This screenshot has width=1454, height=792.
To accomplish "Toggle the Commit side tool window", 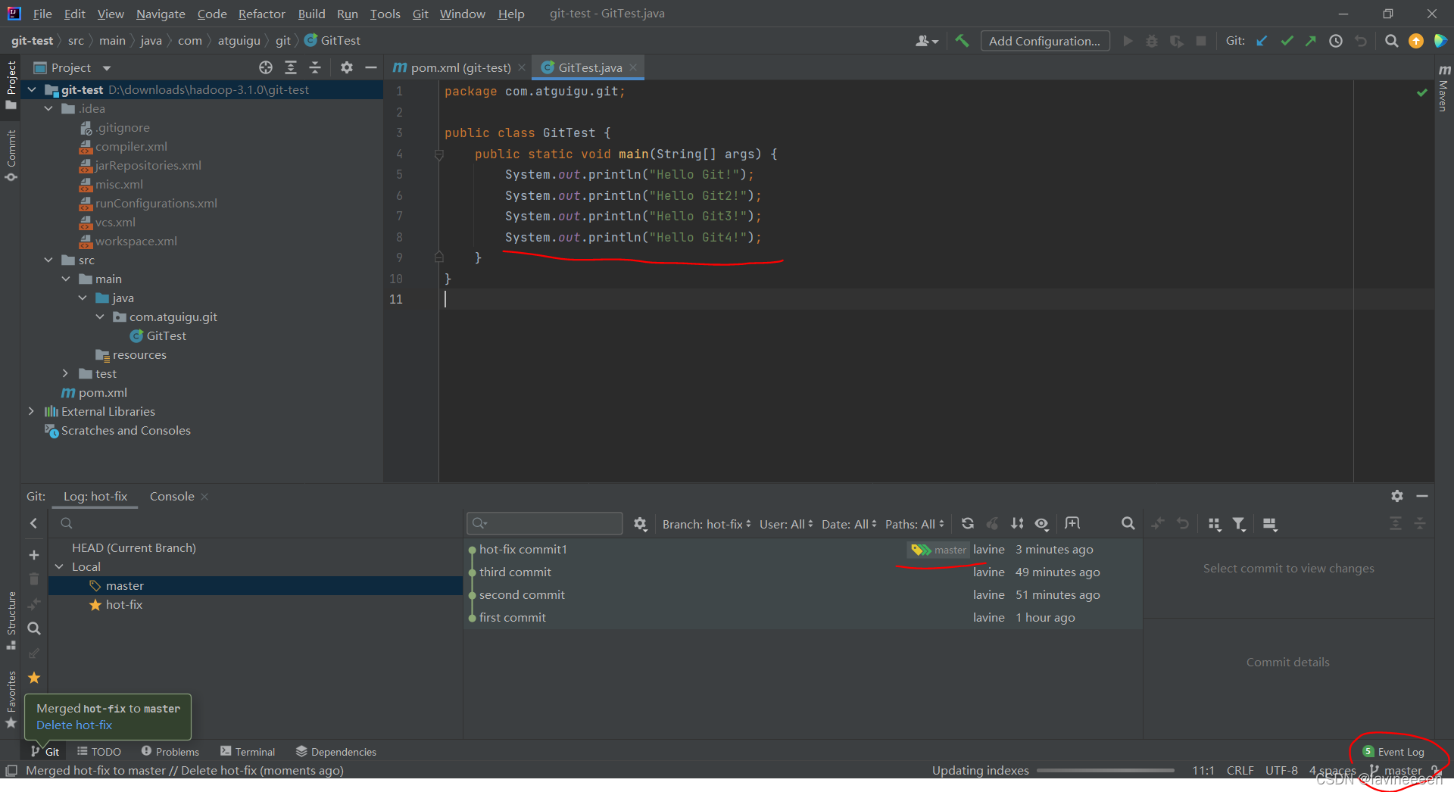I will tap(11, 155).
